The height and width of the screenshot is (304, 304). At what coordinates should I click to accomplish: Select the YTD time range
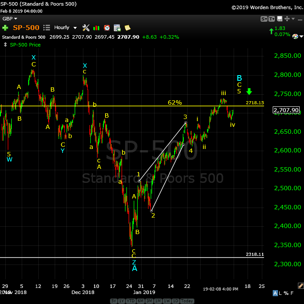click(131, 301)
